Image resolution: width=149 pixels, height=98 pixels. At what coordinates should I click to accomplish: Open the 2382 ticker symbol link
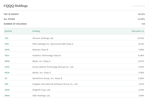pos(7,67)
